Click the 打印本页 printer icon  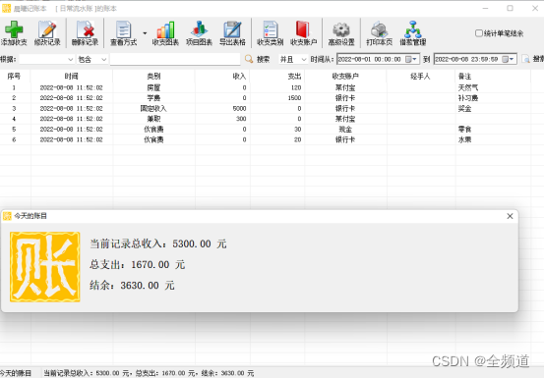pos(379,29)
